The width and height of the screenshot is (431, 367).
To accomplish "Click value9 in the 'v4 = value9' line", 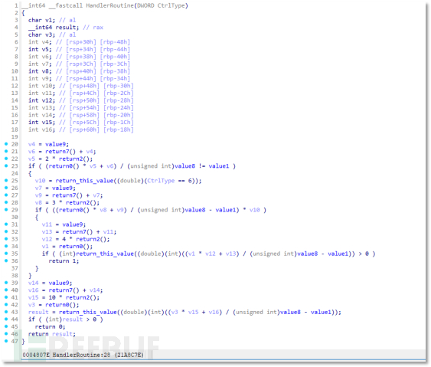I will pyautogui.click(x=56, y=144).
